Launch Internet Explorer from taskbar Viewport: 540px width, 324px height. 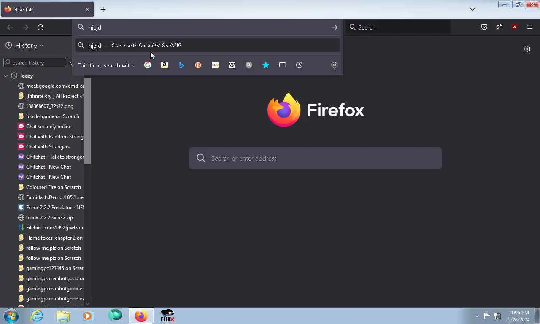tap(37, 316)
